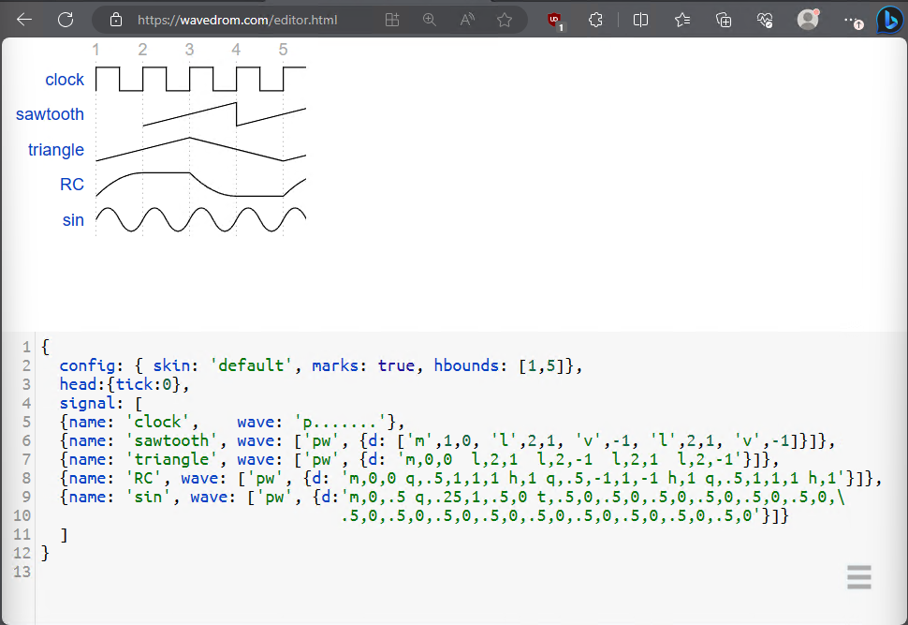The image size is (908, 625).
Task: Place cursor on line 8 RC code
Action: pos(374,478)
